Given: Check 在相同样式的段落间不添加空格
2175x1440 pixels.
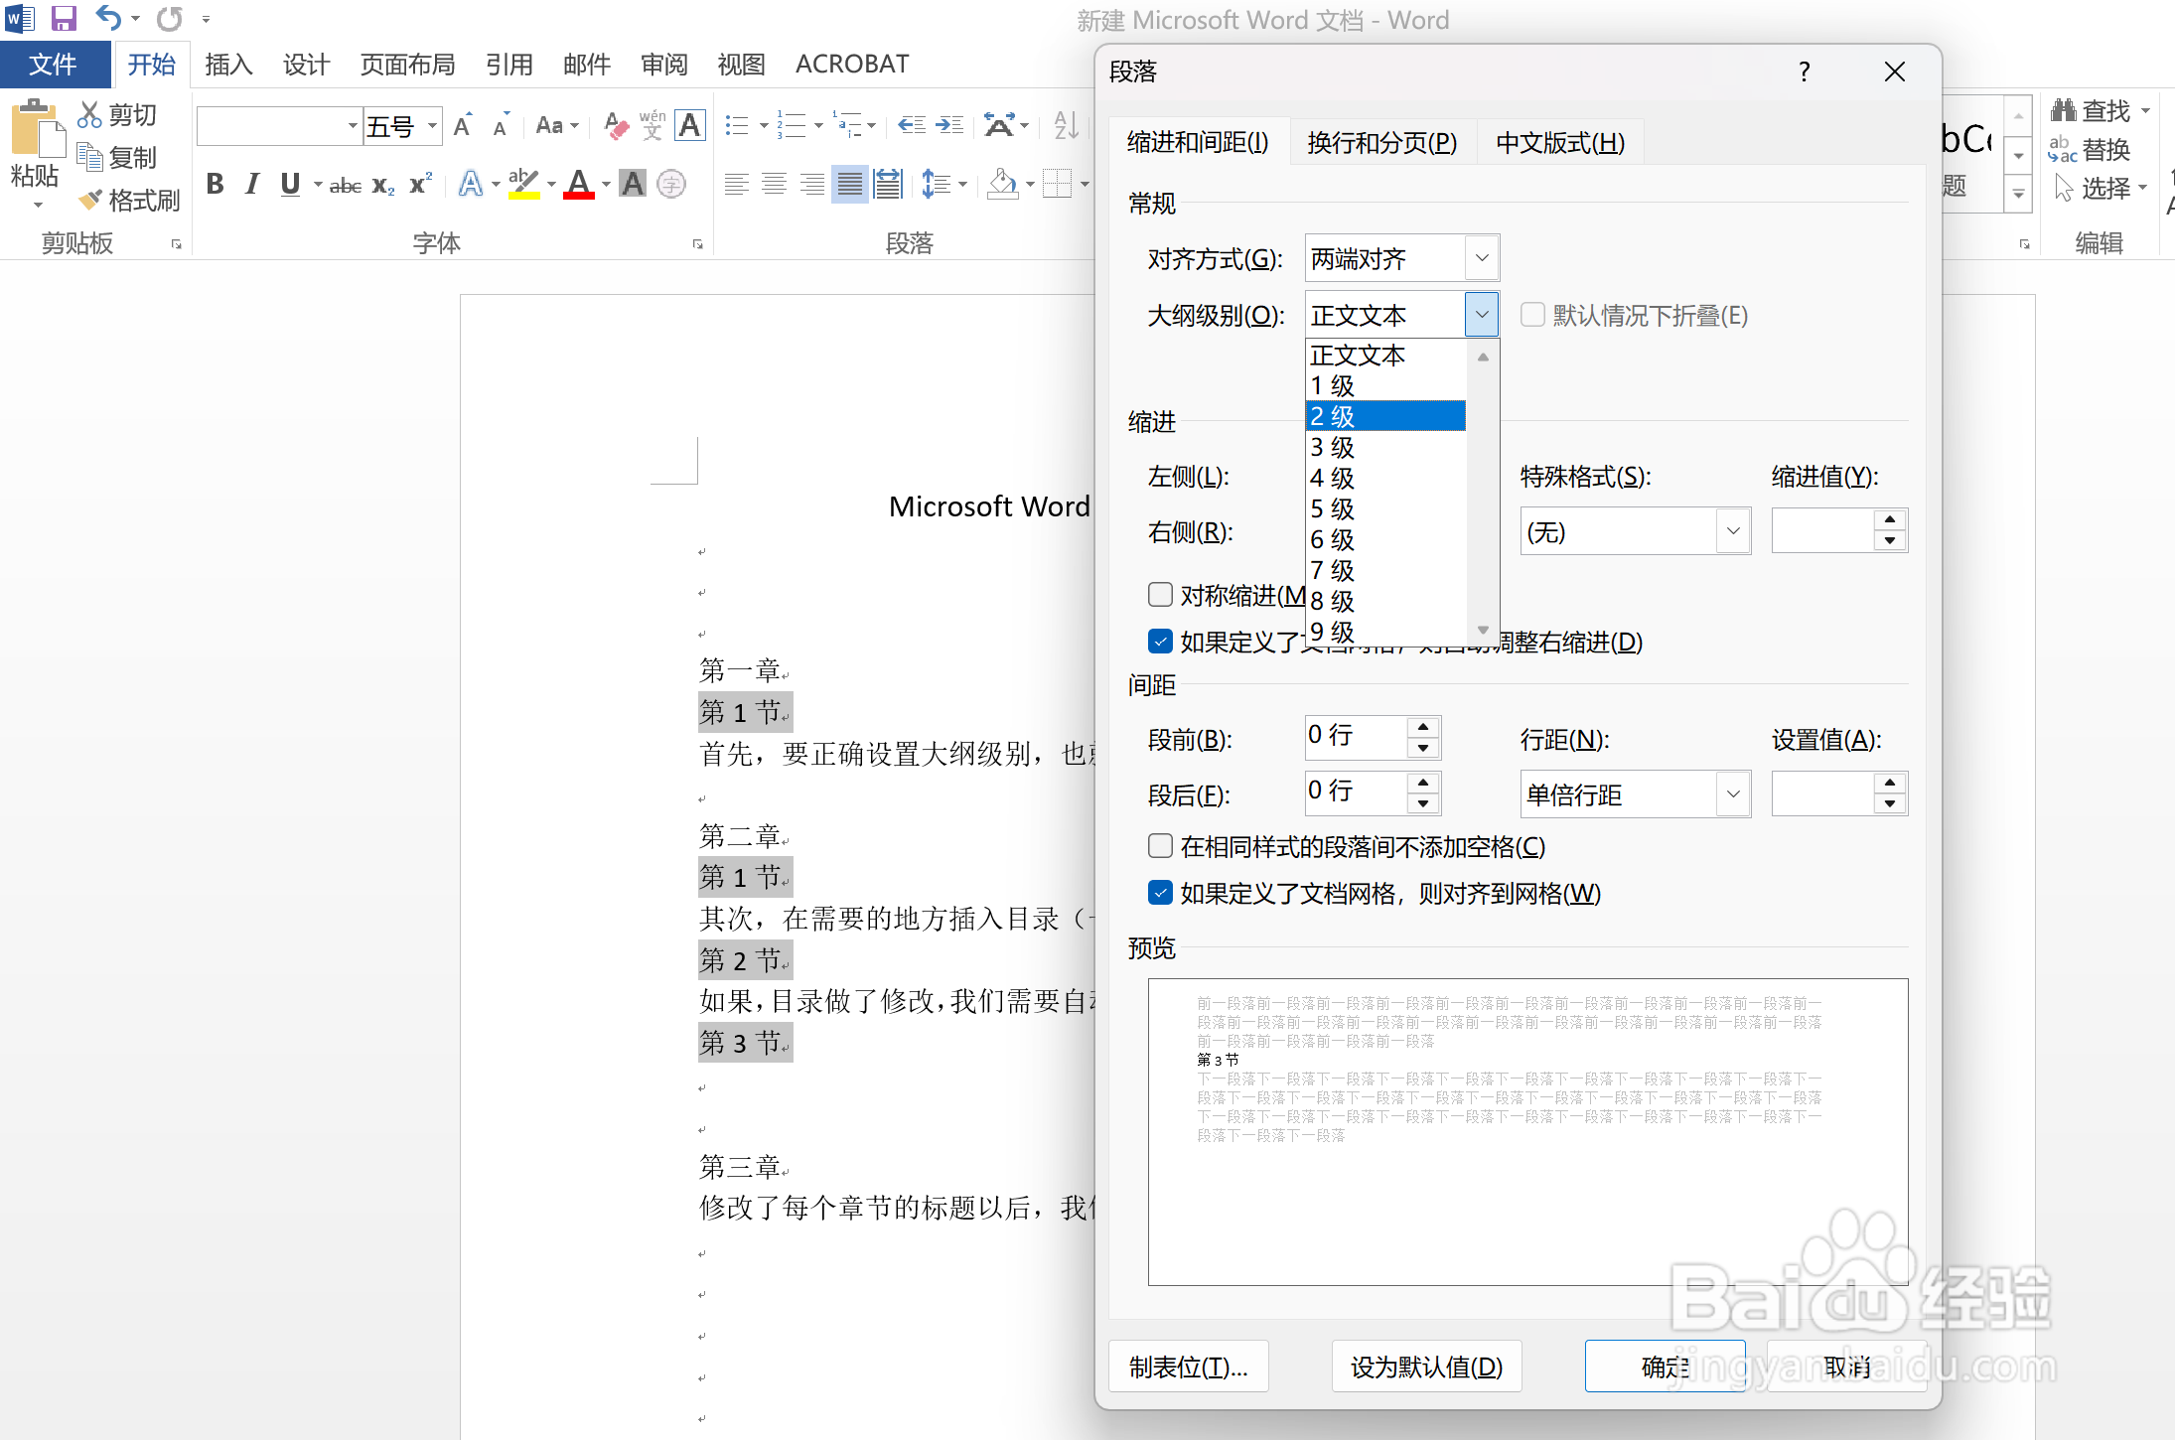Looking at the screenshot, I should click(x=1160, y=845).
